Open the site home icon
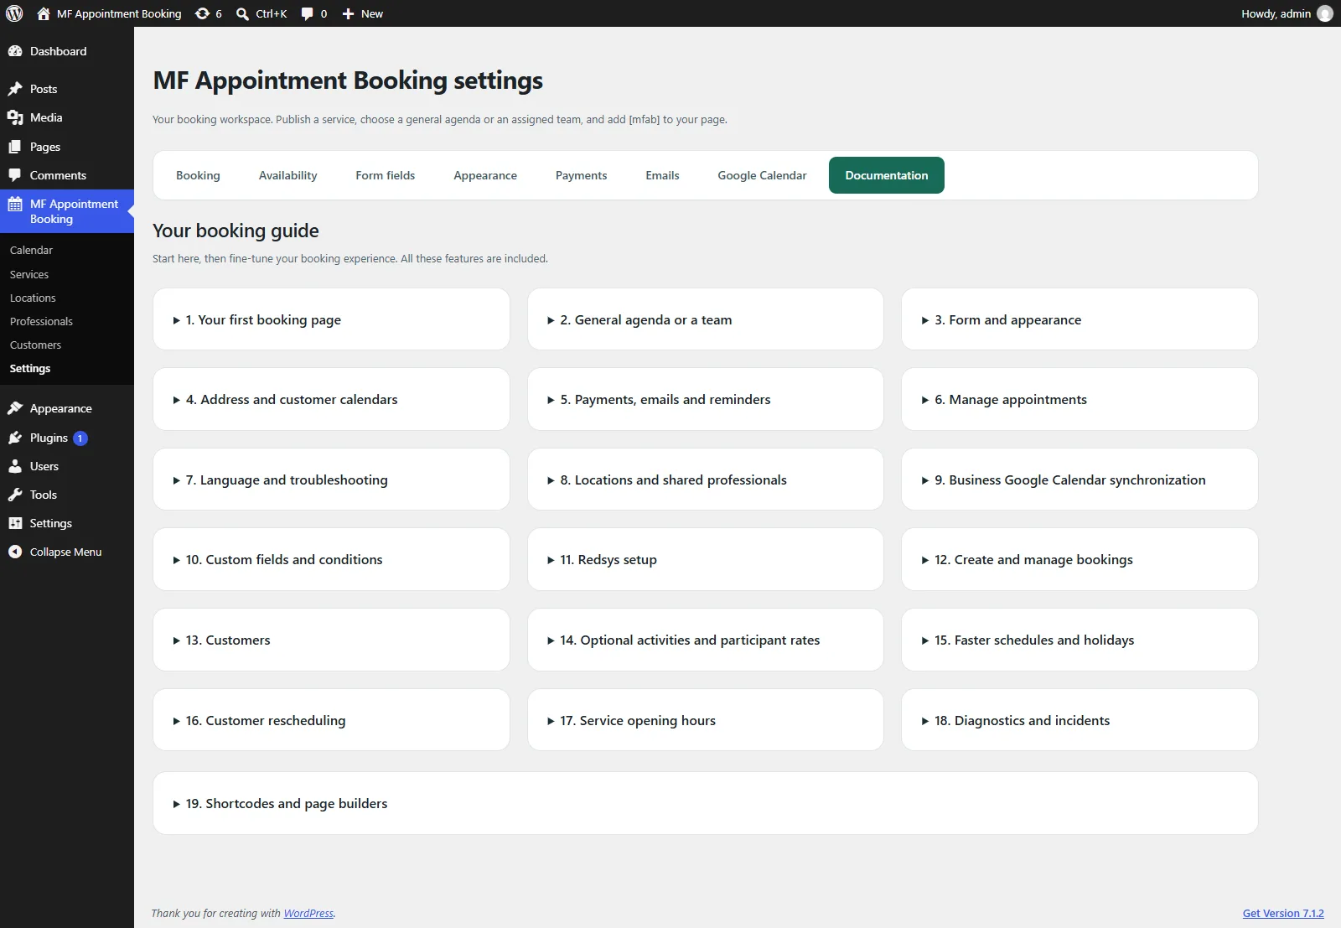The height and width of the screenshot is (928, 1341). point(44,13)
